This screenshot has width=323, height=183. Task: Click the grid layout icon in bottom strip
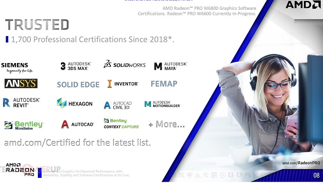point(214,175)
